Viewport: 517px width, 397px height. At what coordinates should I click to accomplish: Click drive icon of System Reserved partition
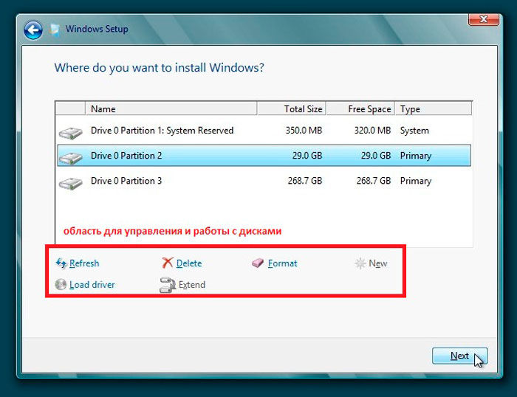pyautogui.click(x=71, y=133)
